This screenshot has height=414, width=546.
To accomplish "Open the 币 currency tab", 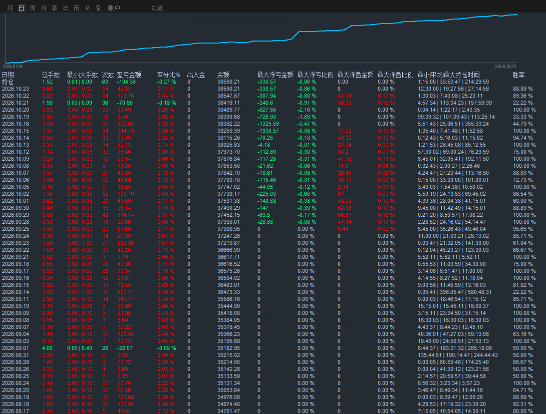I will 76,8.
